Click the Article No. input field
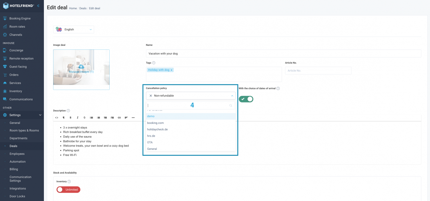This screenshot has width=430, height=201. coord(318,71)
